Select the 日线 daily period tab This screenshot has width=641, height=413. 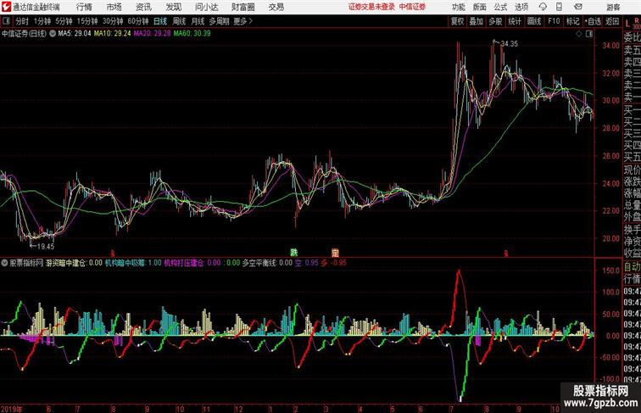160,21
